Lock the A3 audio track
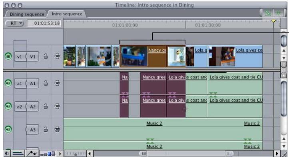The image size is (289, 157). pyautogui.click(x=46, y=129)
